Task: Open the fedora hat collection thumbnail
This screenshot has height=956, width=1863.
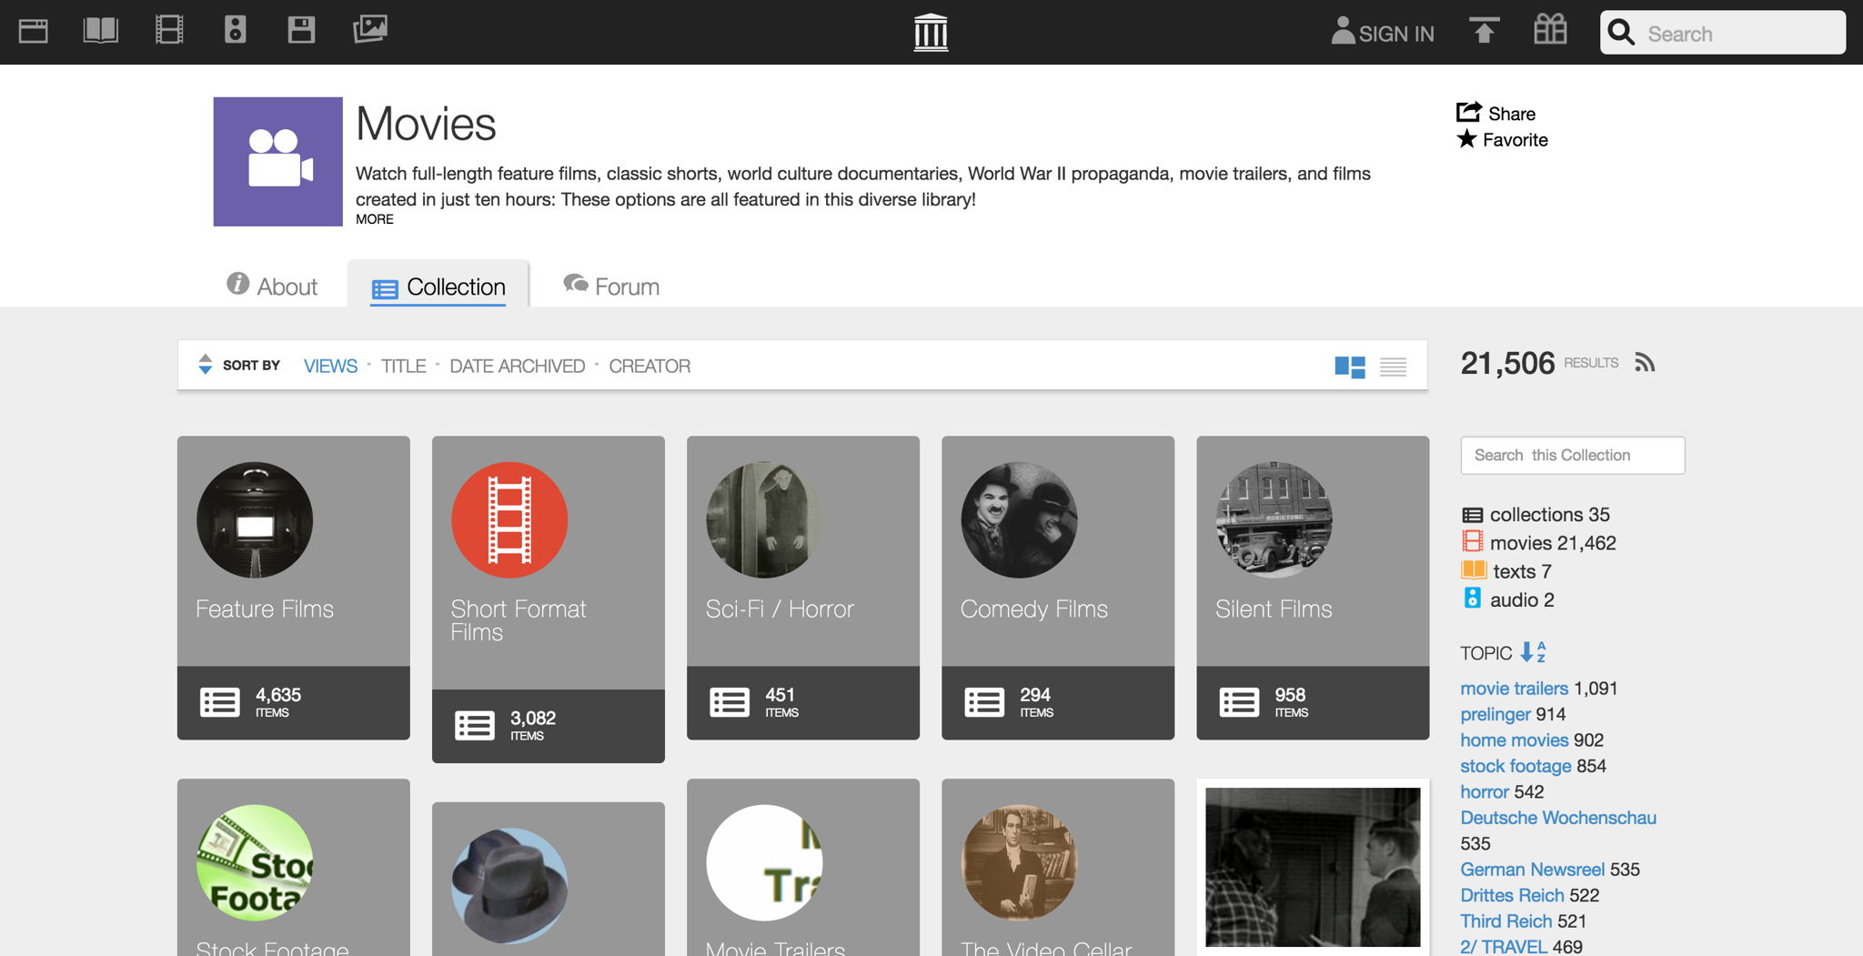Action: (x=509, y=886)
